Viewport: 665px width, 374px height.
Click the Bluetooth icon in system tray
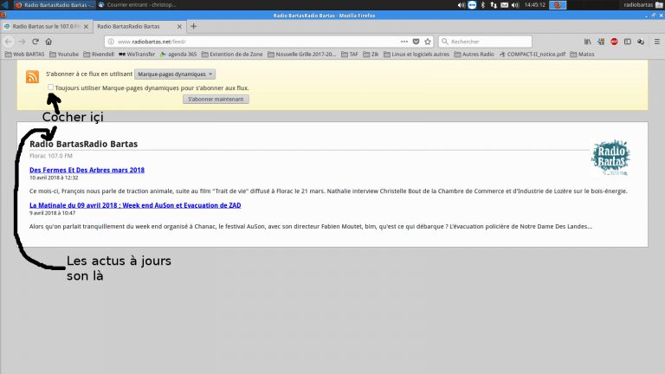(x=482, y=5)
